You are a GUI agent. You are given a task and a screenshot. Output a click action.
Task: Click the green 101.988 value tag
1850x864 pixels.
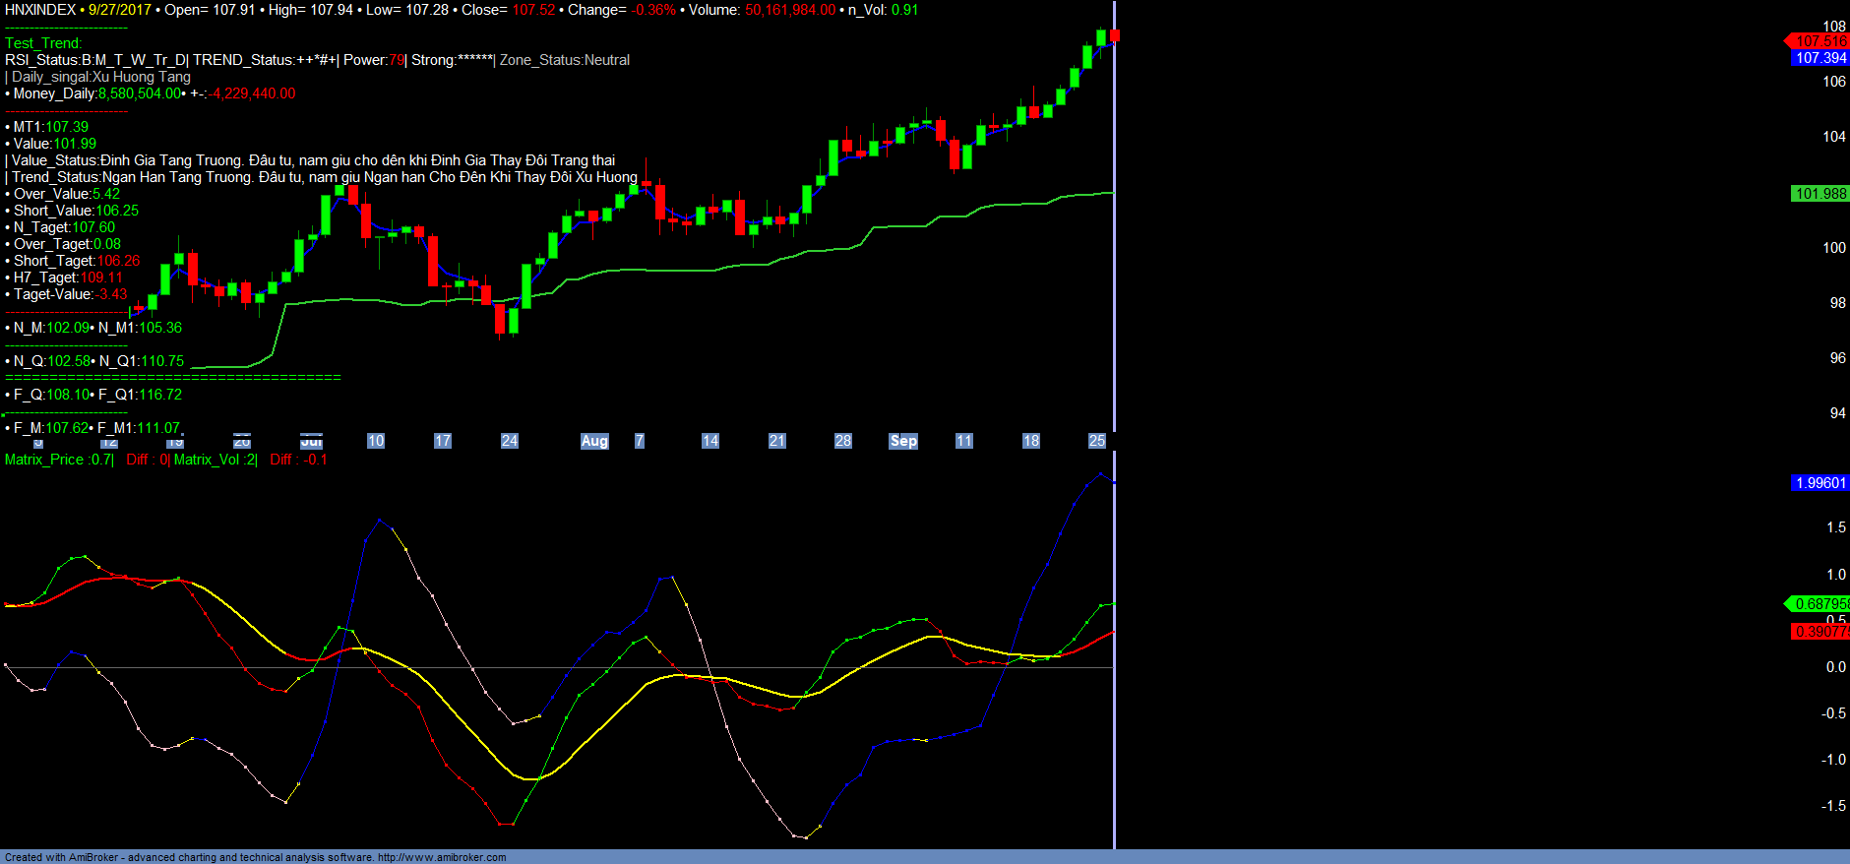tap(1819, 194)
